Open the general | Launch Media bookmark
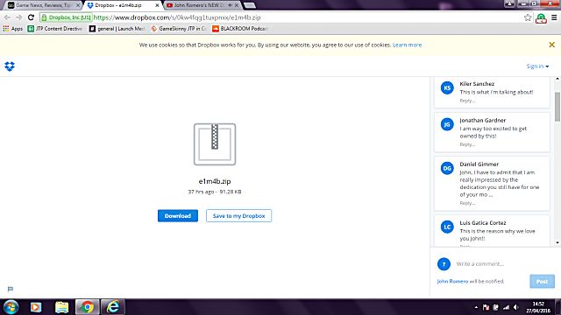 (x=117, y=29)
